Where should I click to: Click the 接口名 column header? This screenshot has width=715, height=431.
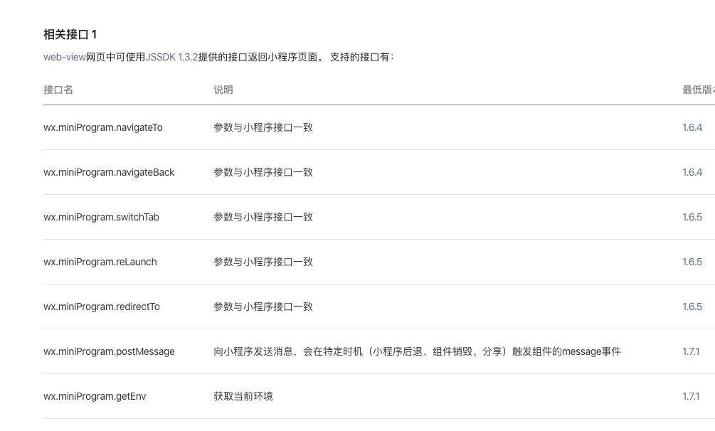point(58,90)
